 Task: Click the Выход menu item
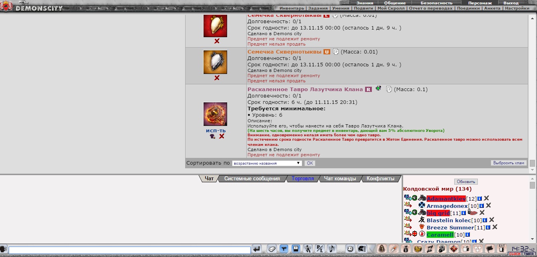click(511, 3)
